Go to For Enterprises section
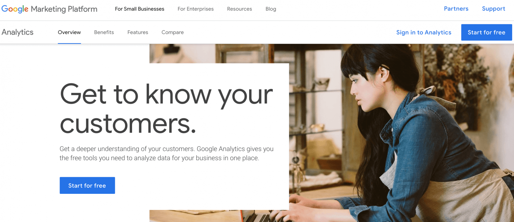 pos(196,9)
